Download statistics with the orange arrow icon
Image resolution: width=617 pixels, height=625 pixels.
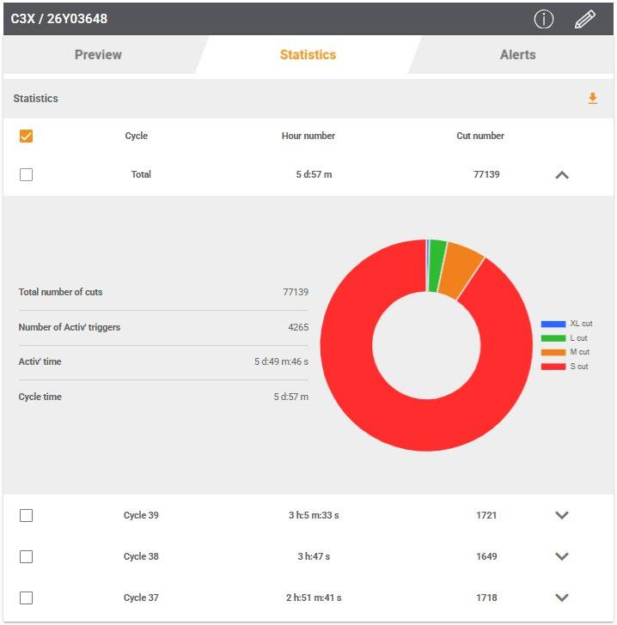click(x=593, y=98)
